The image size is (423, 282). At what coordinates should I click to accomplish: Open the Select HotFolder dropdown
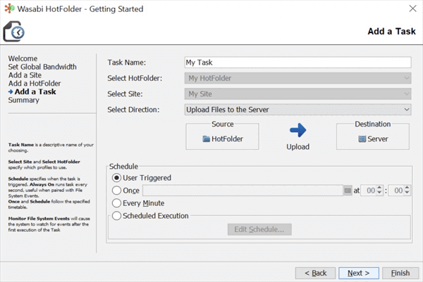coord(406,77)
